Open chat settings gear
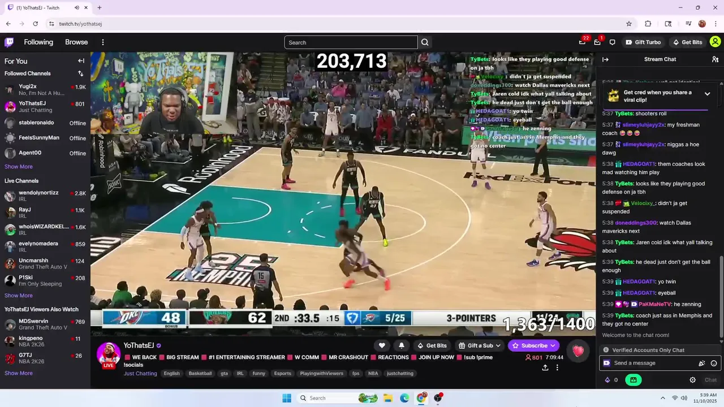The width and height of the screenshot is (724, 407). click(692, 380)
